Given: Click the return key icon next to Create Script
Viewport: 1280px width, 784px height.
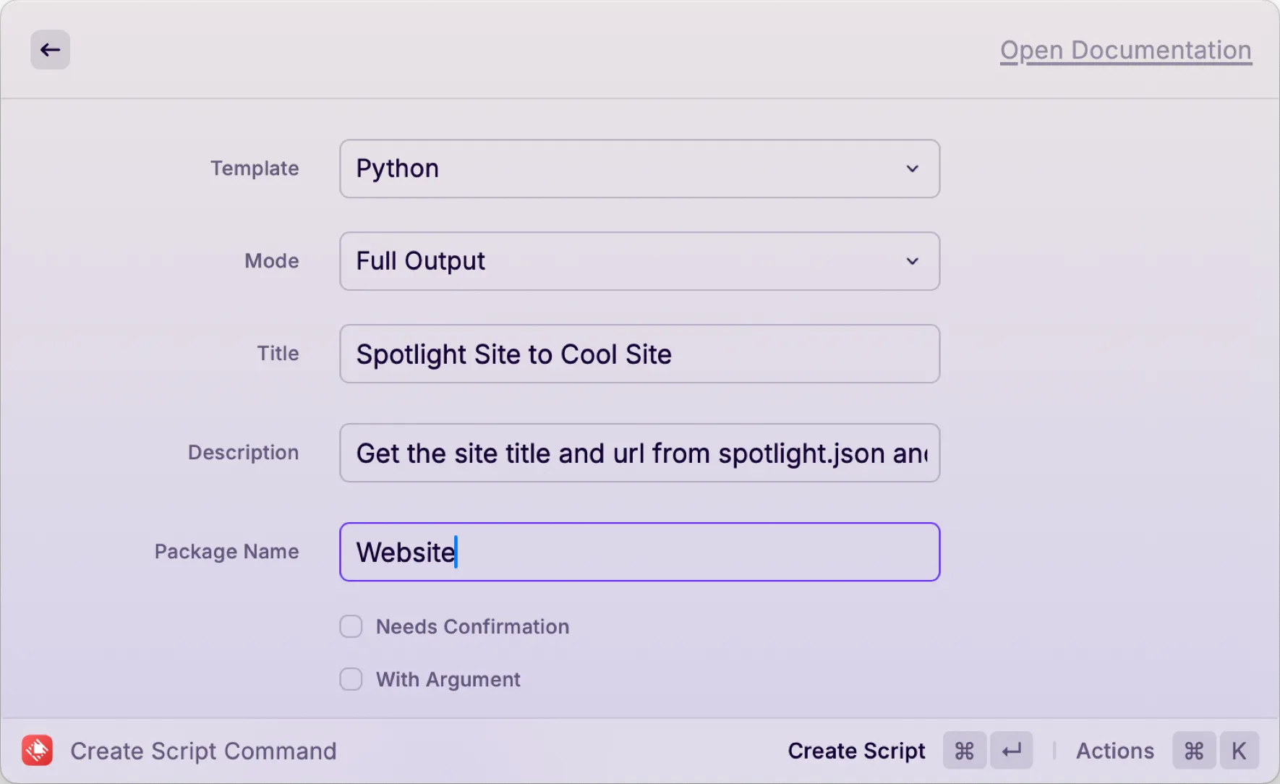Looking at the screenshot, I should tap(1012, 750).
